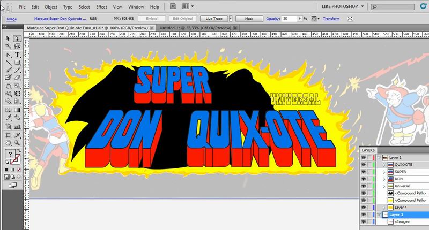The width and height of the screenshot is (429, 230).
Task: Select the Free Transform tool
Action: coord(17,94)
